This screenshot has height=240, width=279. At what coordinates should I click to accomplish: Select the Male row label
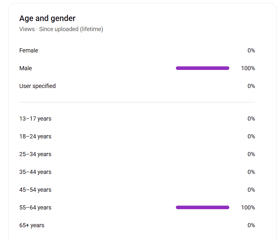[25, 68]
